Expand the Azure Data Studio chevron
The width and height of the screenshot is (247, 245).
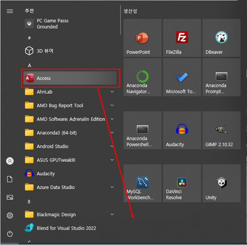(112, 187)
